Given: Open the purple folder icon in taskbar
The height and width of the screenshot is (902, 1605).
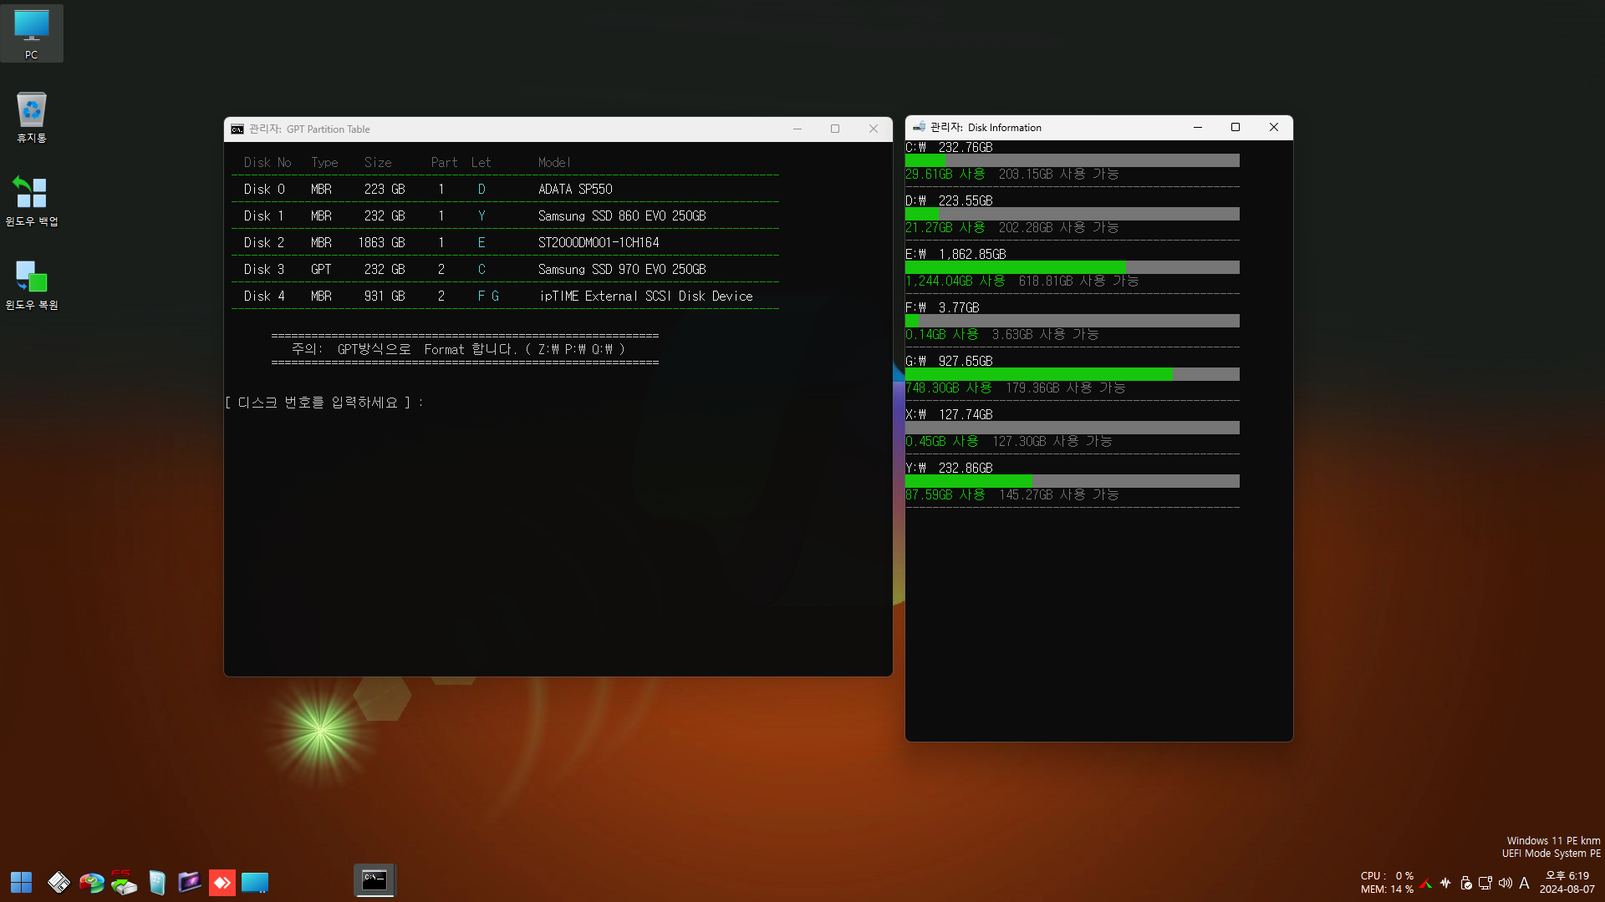Looking at the screenshot, I should click(190, 882).
